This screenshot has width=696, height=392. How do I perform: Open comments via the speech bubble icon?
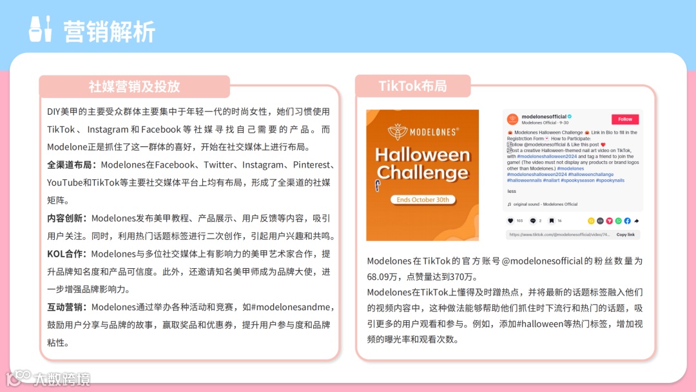coord(533,220)
